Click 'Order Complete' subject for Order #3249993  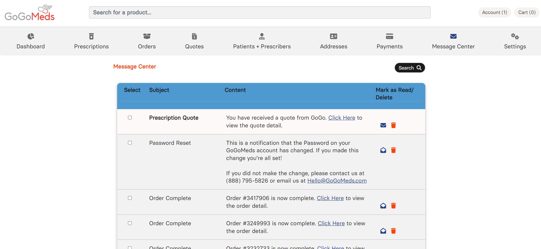pyautogui.click(x=170, y=223)
